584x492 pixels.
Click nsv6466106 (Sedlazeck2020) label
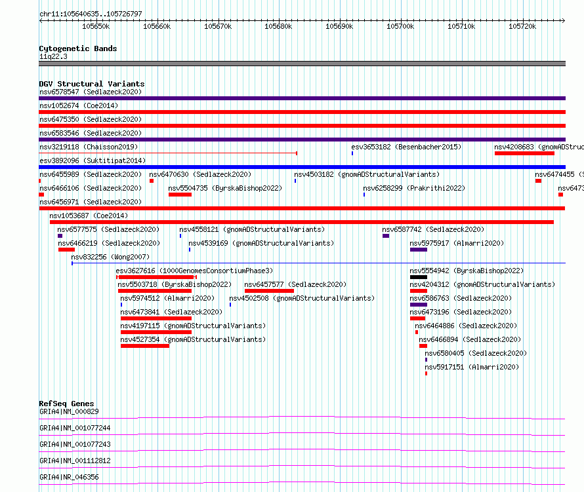pos(91,188)
